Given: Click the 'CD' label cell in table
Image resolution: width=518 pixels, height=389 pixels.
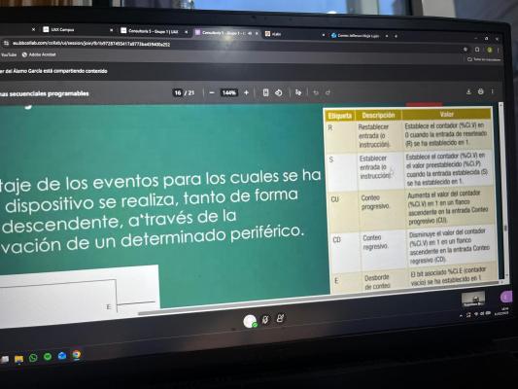Looking at the screenshot, I should 336,239.
